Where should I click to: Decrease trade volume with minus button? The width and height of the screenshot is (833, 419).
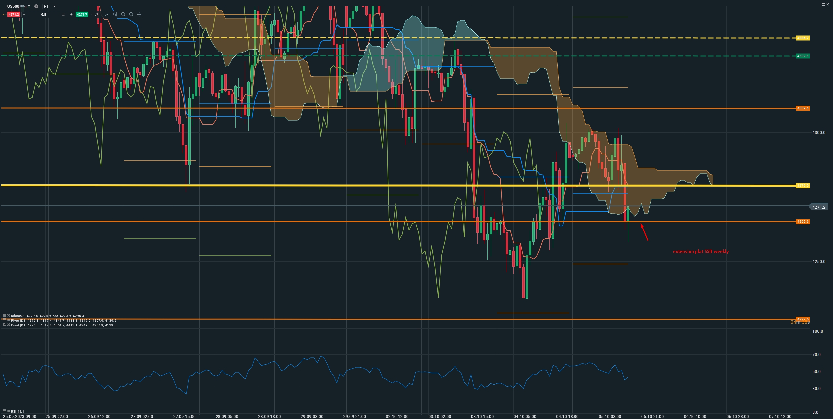point(24,14)
